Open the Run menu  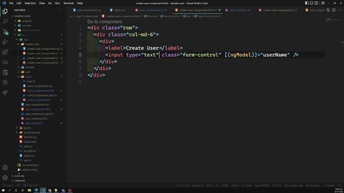coord(58,3)
